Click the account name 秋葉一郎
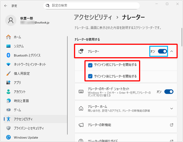183x142 pixels. (x=27, y=18)
